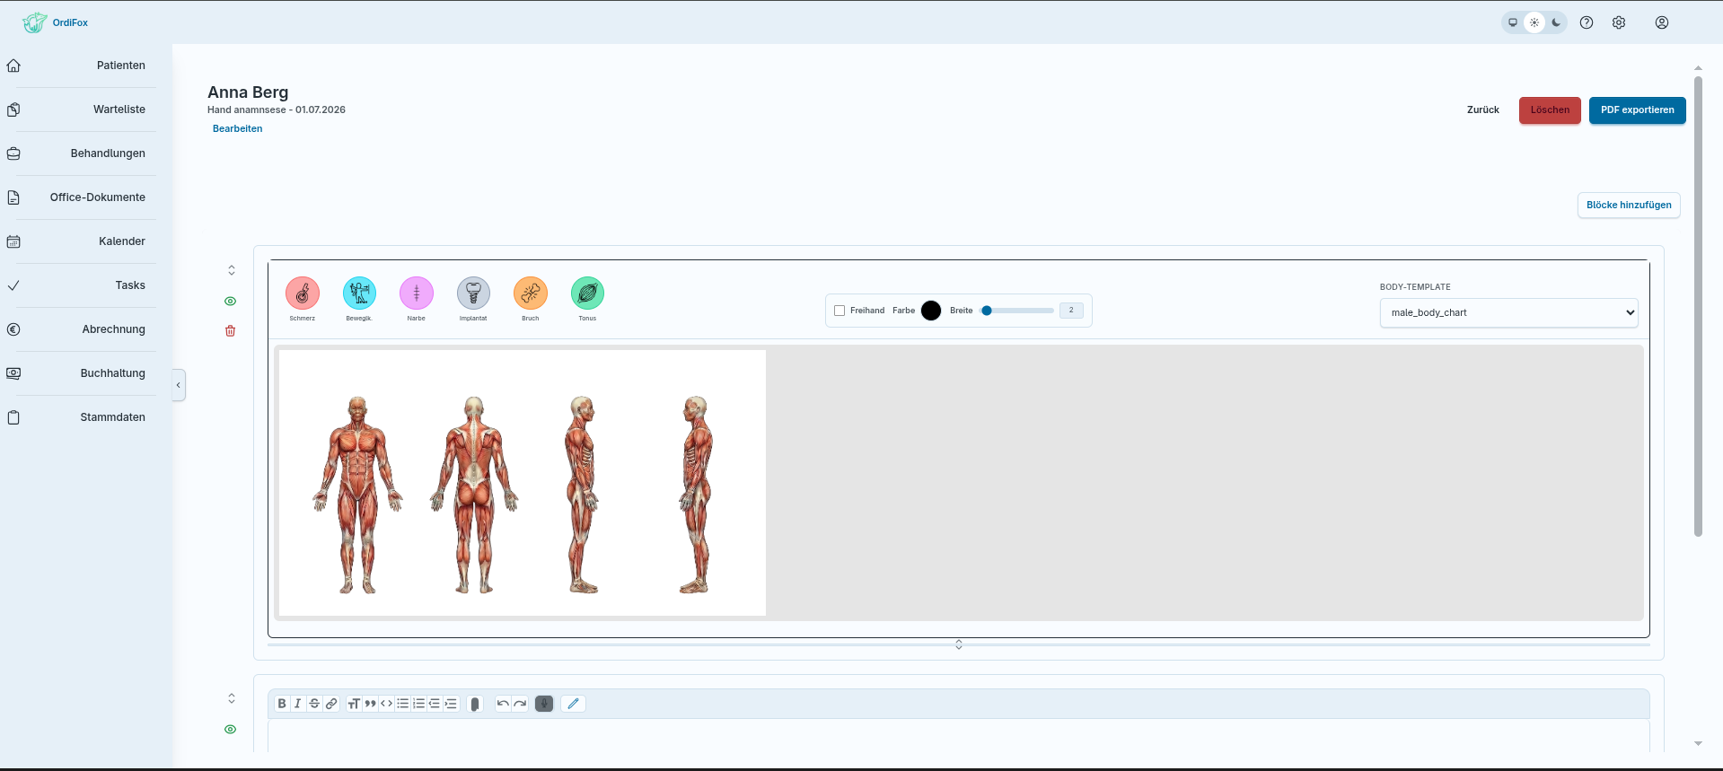Click the red trash icon beside body chart block
1723x771 pixels.
[x=231, y=331]
